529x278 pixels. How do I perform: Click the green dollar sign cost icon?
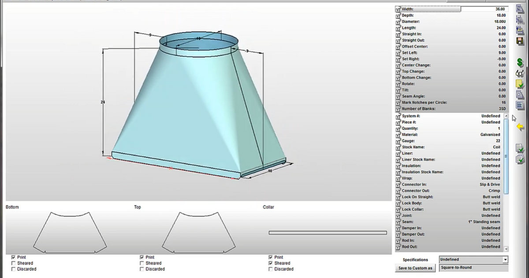(x=520, y=63)
